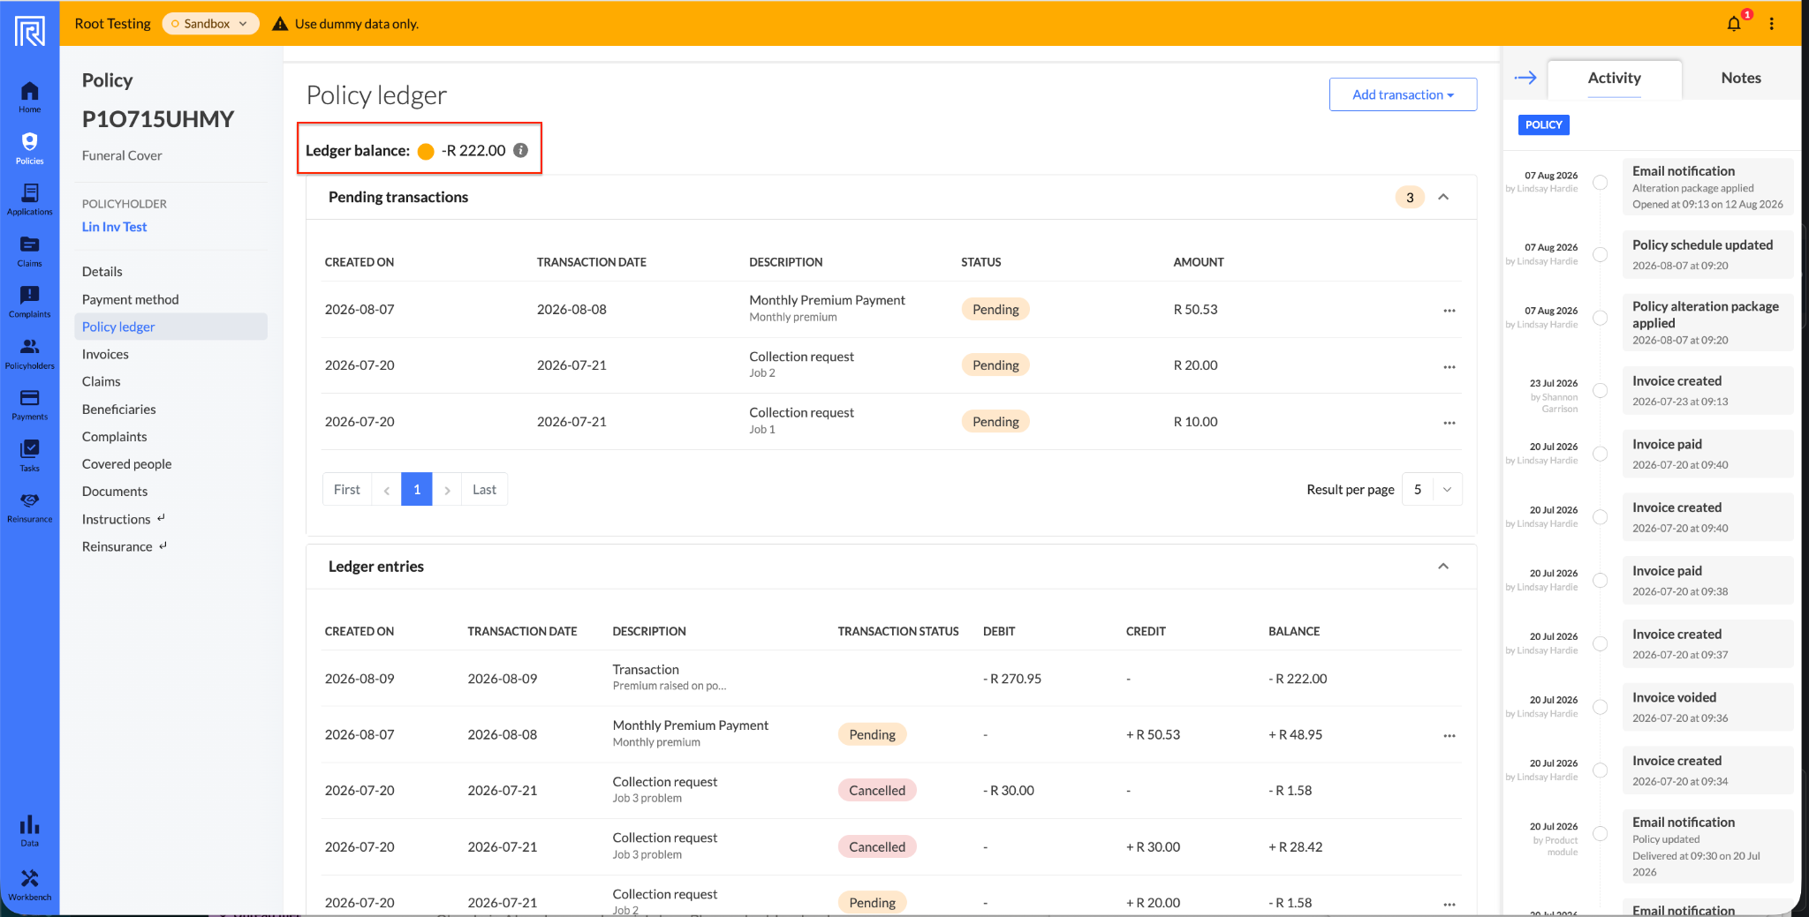The width and height of the screenshot is (1809, 917).
Task: Open Policy schedule updated activity entry
Action: click(x=1707, y=254)
